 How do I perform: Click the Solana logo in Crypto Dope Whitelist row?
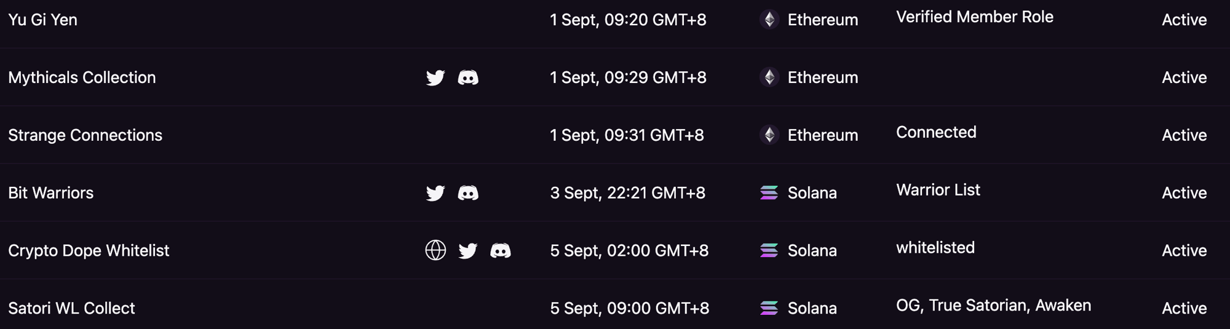[769, 250]
